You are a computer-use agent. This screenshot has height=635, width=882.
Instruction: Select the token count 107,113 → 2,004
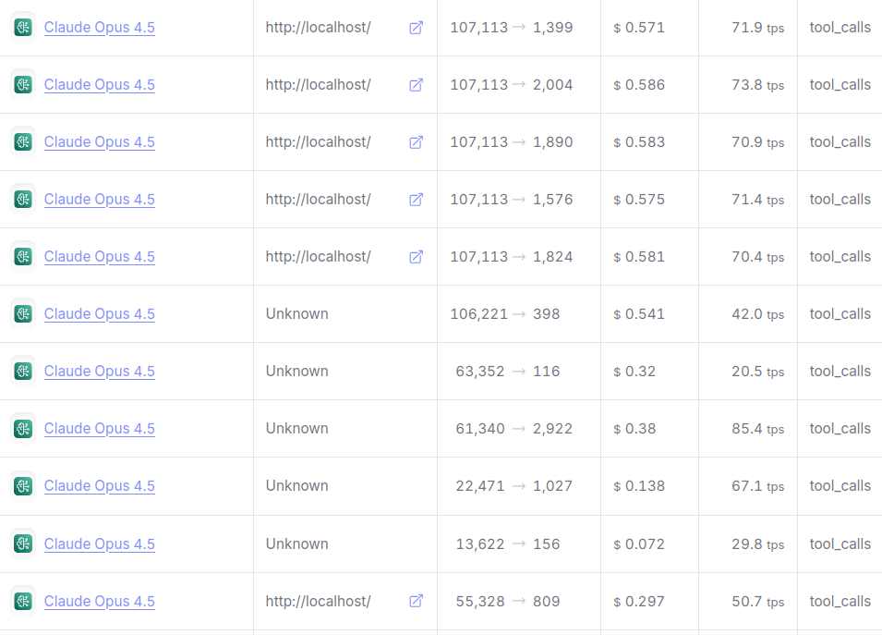click(x=512, y=85)
